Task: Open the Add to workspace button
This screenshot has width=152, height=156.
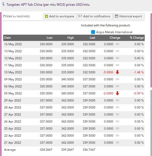Action: pos(60,16)
